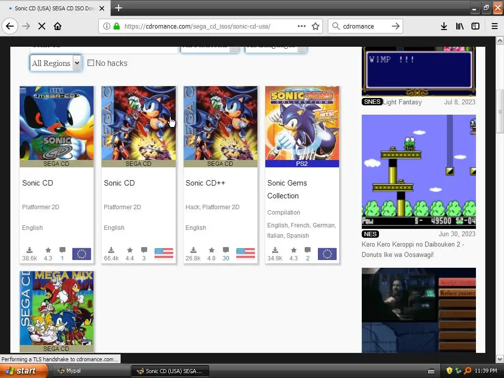Open the browser hamburger menu
504x378 pixels.
click(x=495, y=26)
